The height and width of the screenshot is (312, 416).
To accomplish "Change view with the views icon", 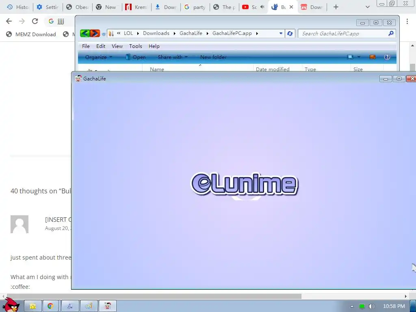I will click(350, 57).
